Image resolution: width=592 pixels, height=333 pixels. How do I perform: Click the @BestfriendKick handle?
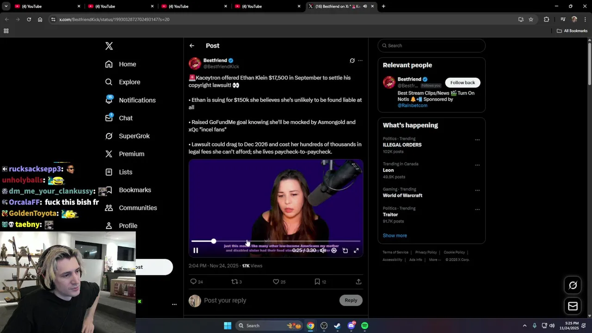tap(221, 67)
